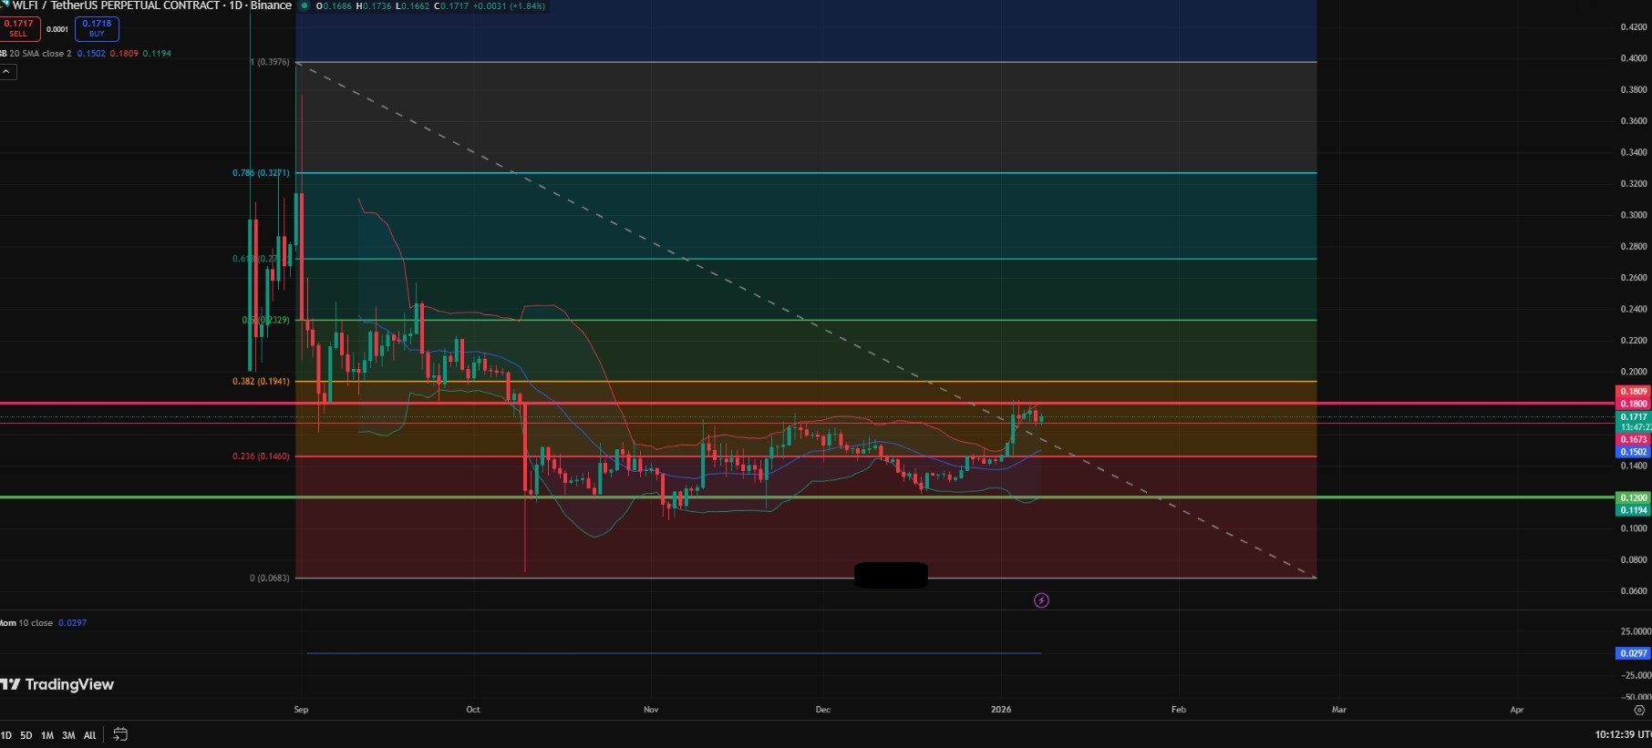
Task: Click the 0.0600 price scale tick
Action: tap(1634, 591)
